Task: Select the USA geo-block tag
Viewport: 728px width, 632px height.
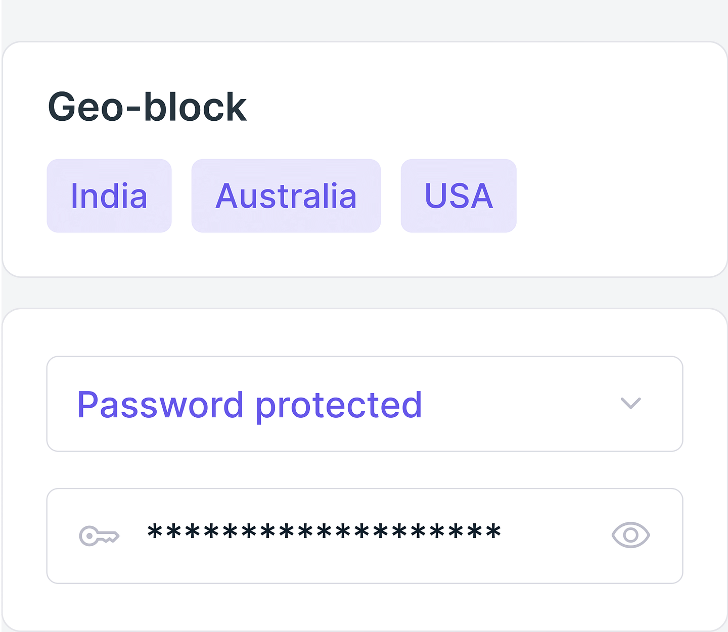Action: pos(459,196)
